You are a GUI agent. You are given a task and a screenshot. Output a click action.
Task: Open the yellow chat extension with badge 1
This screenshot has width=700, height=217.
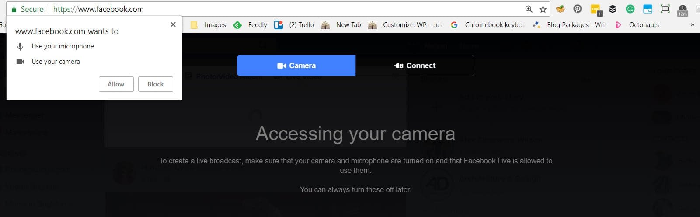pyautogui.click(x=596, y=10)
